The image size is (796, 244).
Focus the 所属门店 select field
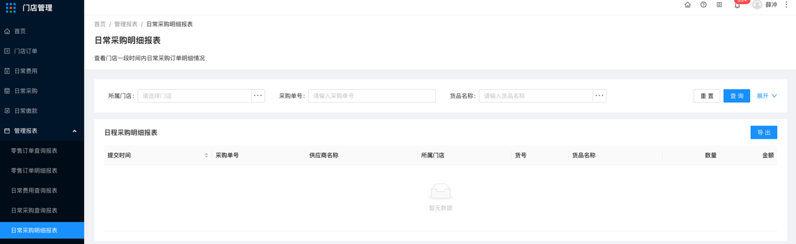[194, 96]
